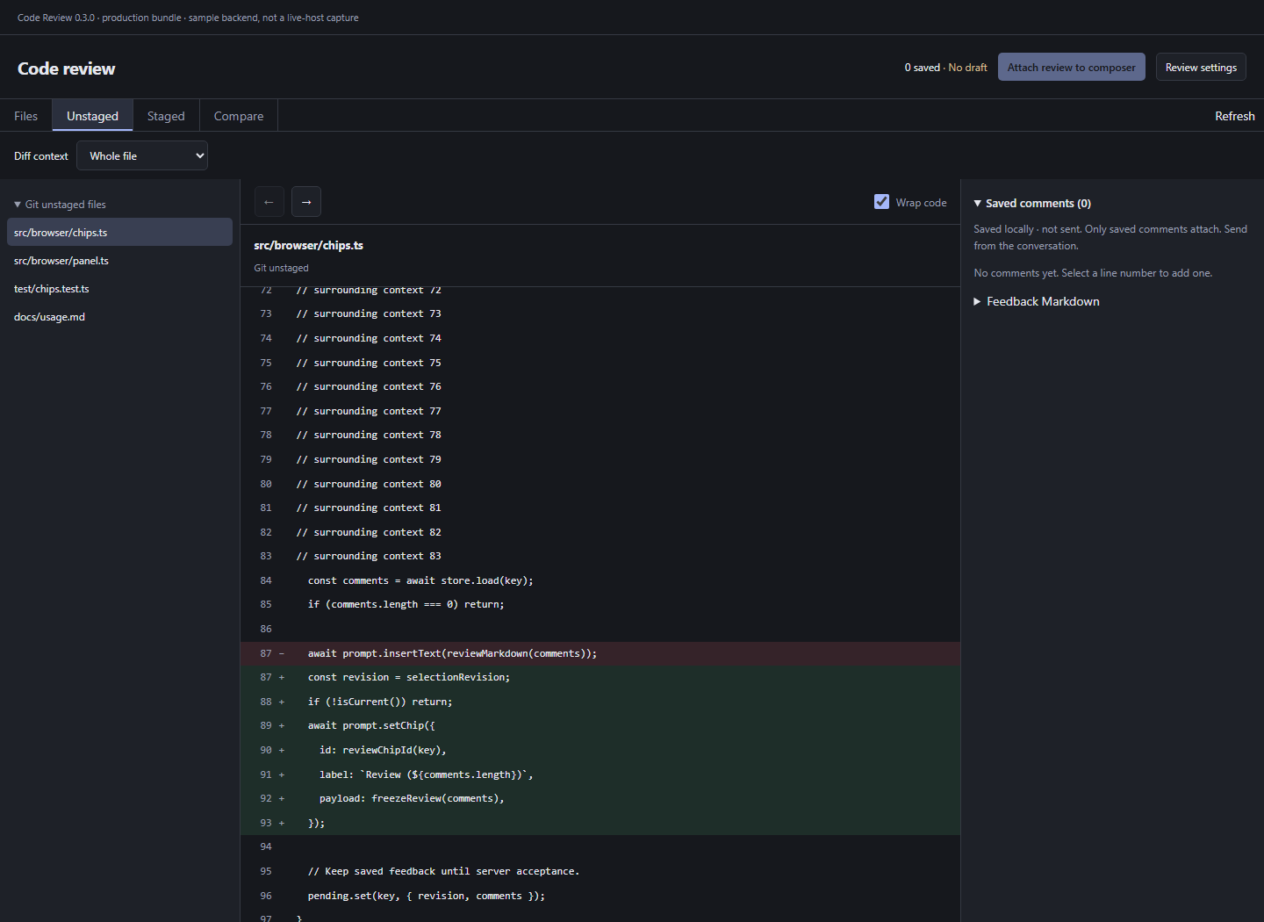Click Attach review to composer button
This screenshot has width=1264, height=922.
pos(1071,68)
